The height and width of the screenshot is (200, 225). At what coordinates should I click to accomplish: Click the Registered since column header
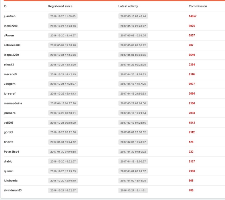click(x=60, y=6)
